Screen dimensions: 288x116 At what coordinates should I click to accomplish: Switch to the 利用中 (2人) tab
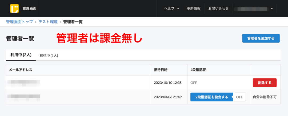pos(21,55)
